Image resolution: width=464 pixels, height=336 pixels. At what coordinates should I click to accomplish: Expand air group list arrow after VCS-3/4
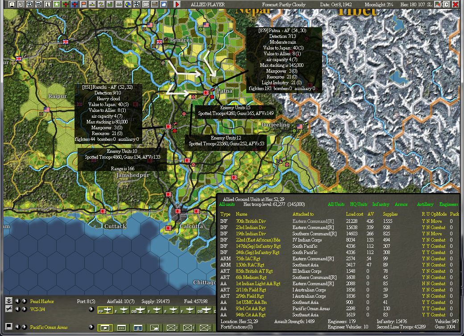point(91,309)
